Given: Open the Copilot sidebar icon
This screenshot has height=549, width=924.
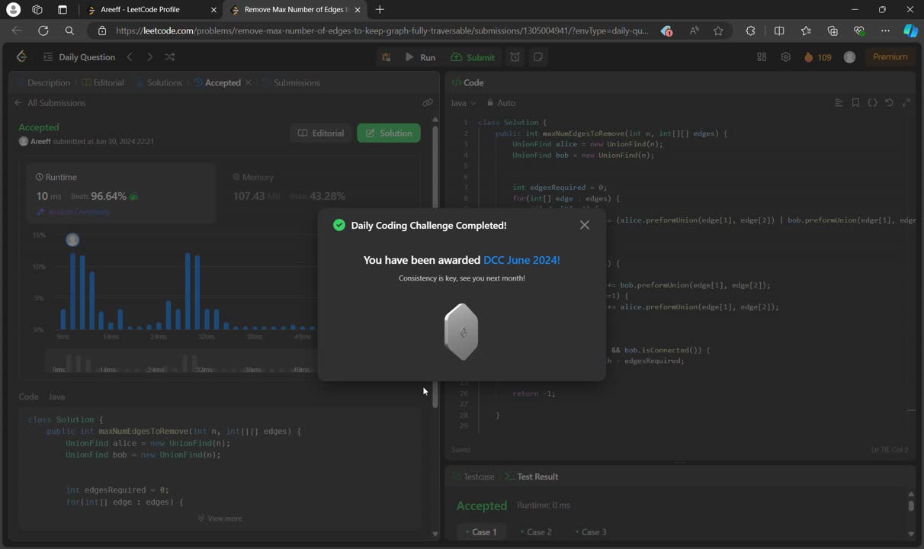Looking at the screenshot, I should pyautogui.click(x=910, y=30).
